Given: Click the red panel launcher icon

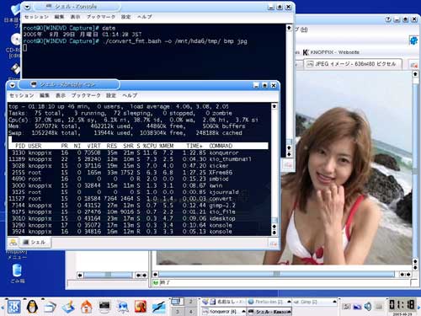Looking at the screenshot, I should point(141,307).
